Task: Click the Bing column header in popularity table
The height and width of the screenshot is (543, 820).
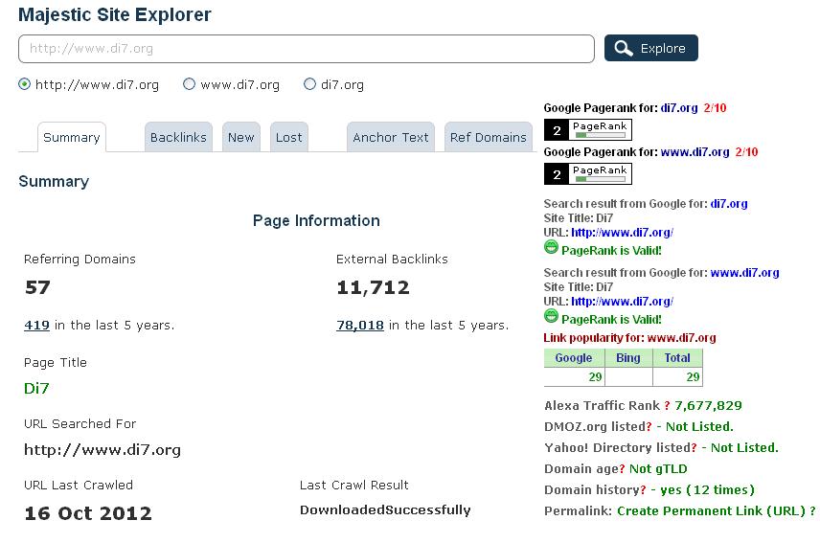Action: (x=628, y=358)
